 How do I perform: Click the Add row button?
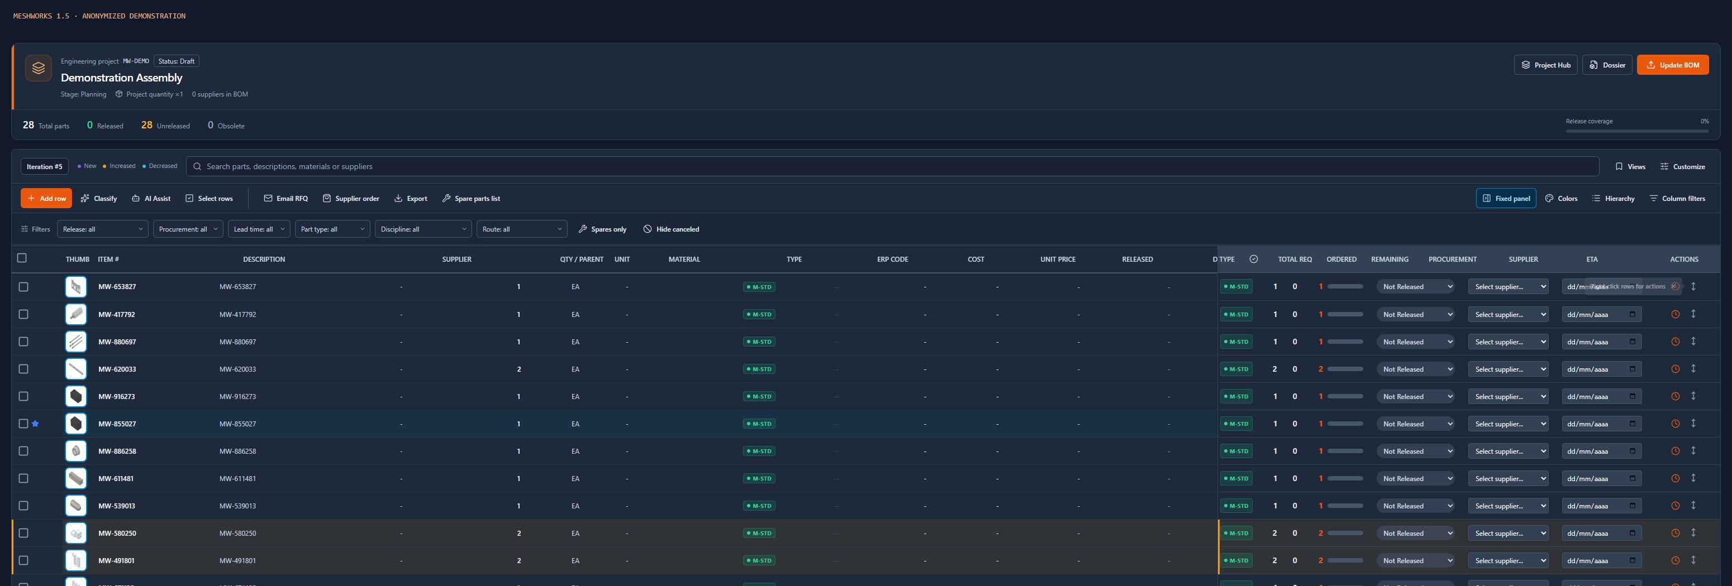[46, 198]
